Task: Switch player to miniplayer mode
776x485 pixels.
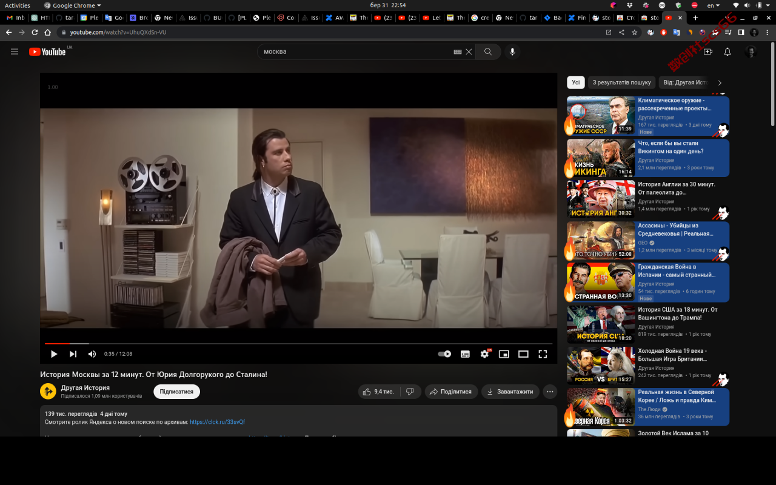Action: (504, 354)
